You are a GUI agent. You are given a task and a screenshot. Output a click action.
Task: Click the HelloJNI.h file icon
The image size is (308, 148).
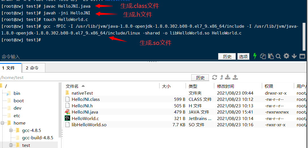tap(67, 106)
